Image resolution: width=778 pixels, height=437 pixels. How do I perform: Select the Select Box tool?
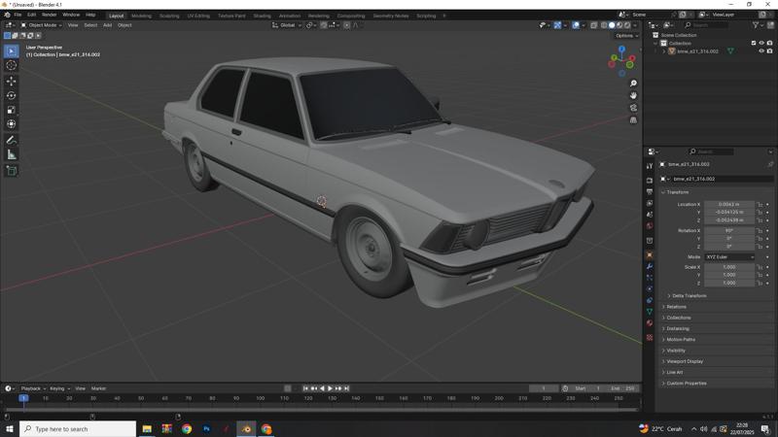click(x=12, y=51)
